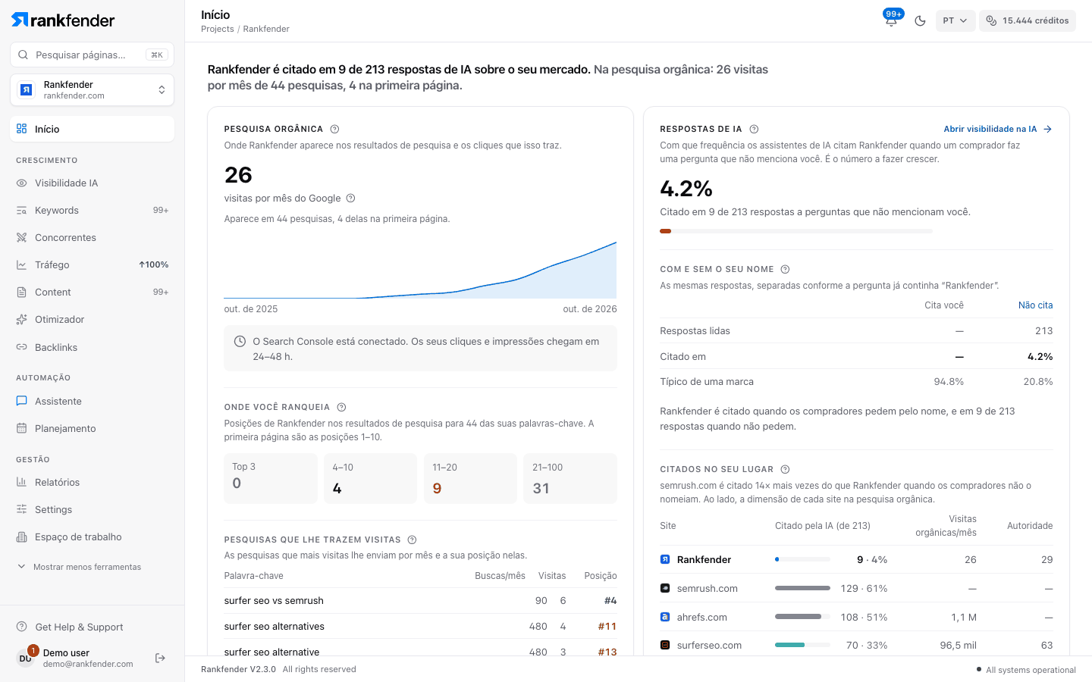This screenshot has width=1092, height=682.
Task: Click the Assistente chat icon
Action: click(21, 402)
